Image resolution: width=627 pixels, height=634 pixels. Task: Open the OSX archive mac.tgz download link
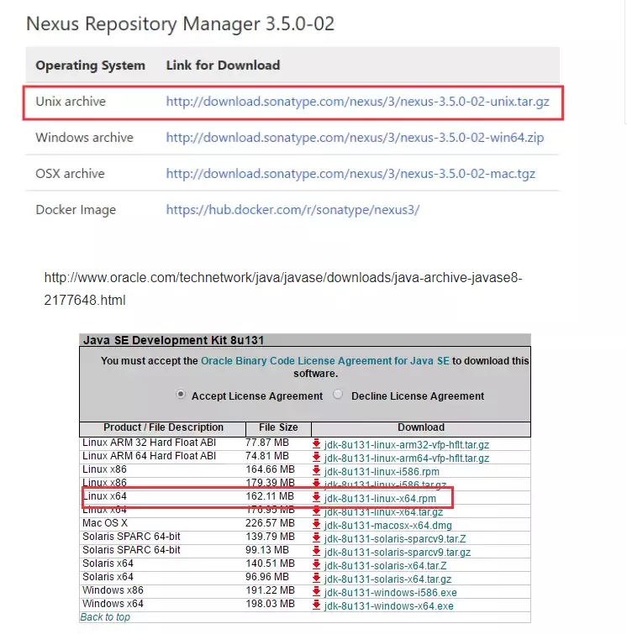click(350, 174)
